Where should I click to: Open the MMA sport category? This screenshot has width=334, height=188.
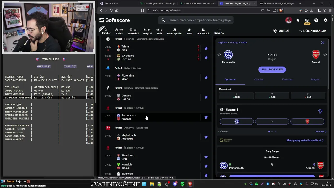click(189, 31)
